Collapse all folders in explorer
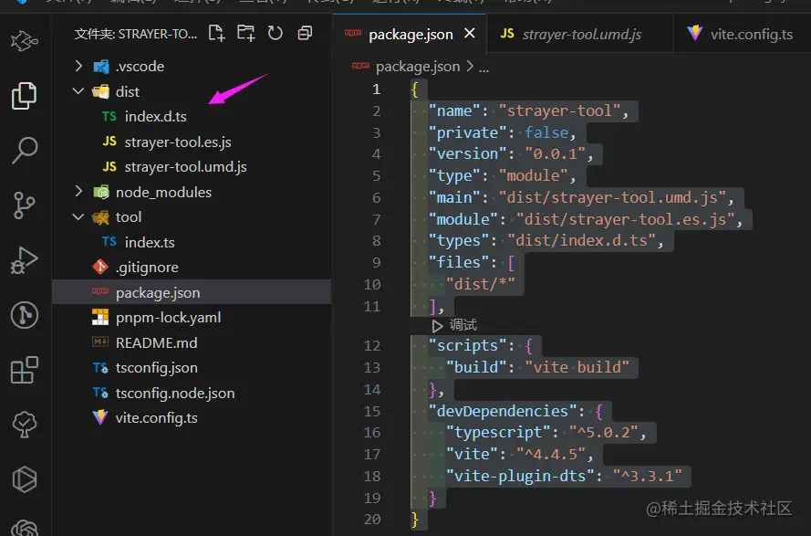811x536 pixels. click(306, 34)
